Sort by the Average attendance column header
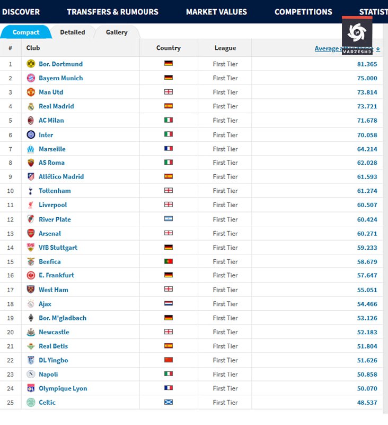Screen dimensions: 388x425 click(x=347, y=48)
